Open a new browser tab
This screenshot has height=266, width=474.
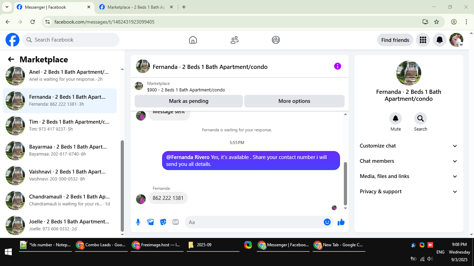click(x=184, y=7)
